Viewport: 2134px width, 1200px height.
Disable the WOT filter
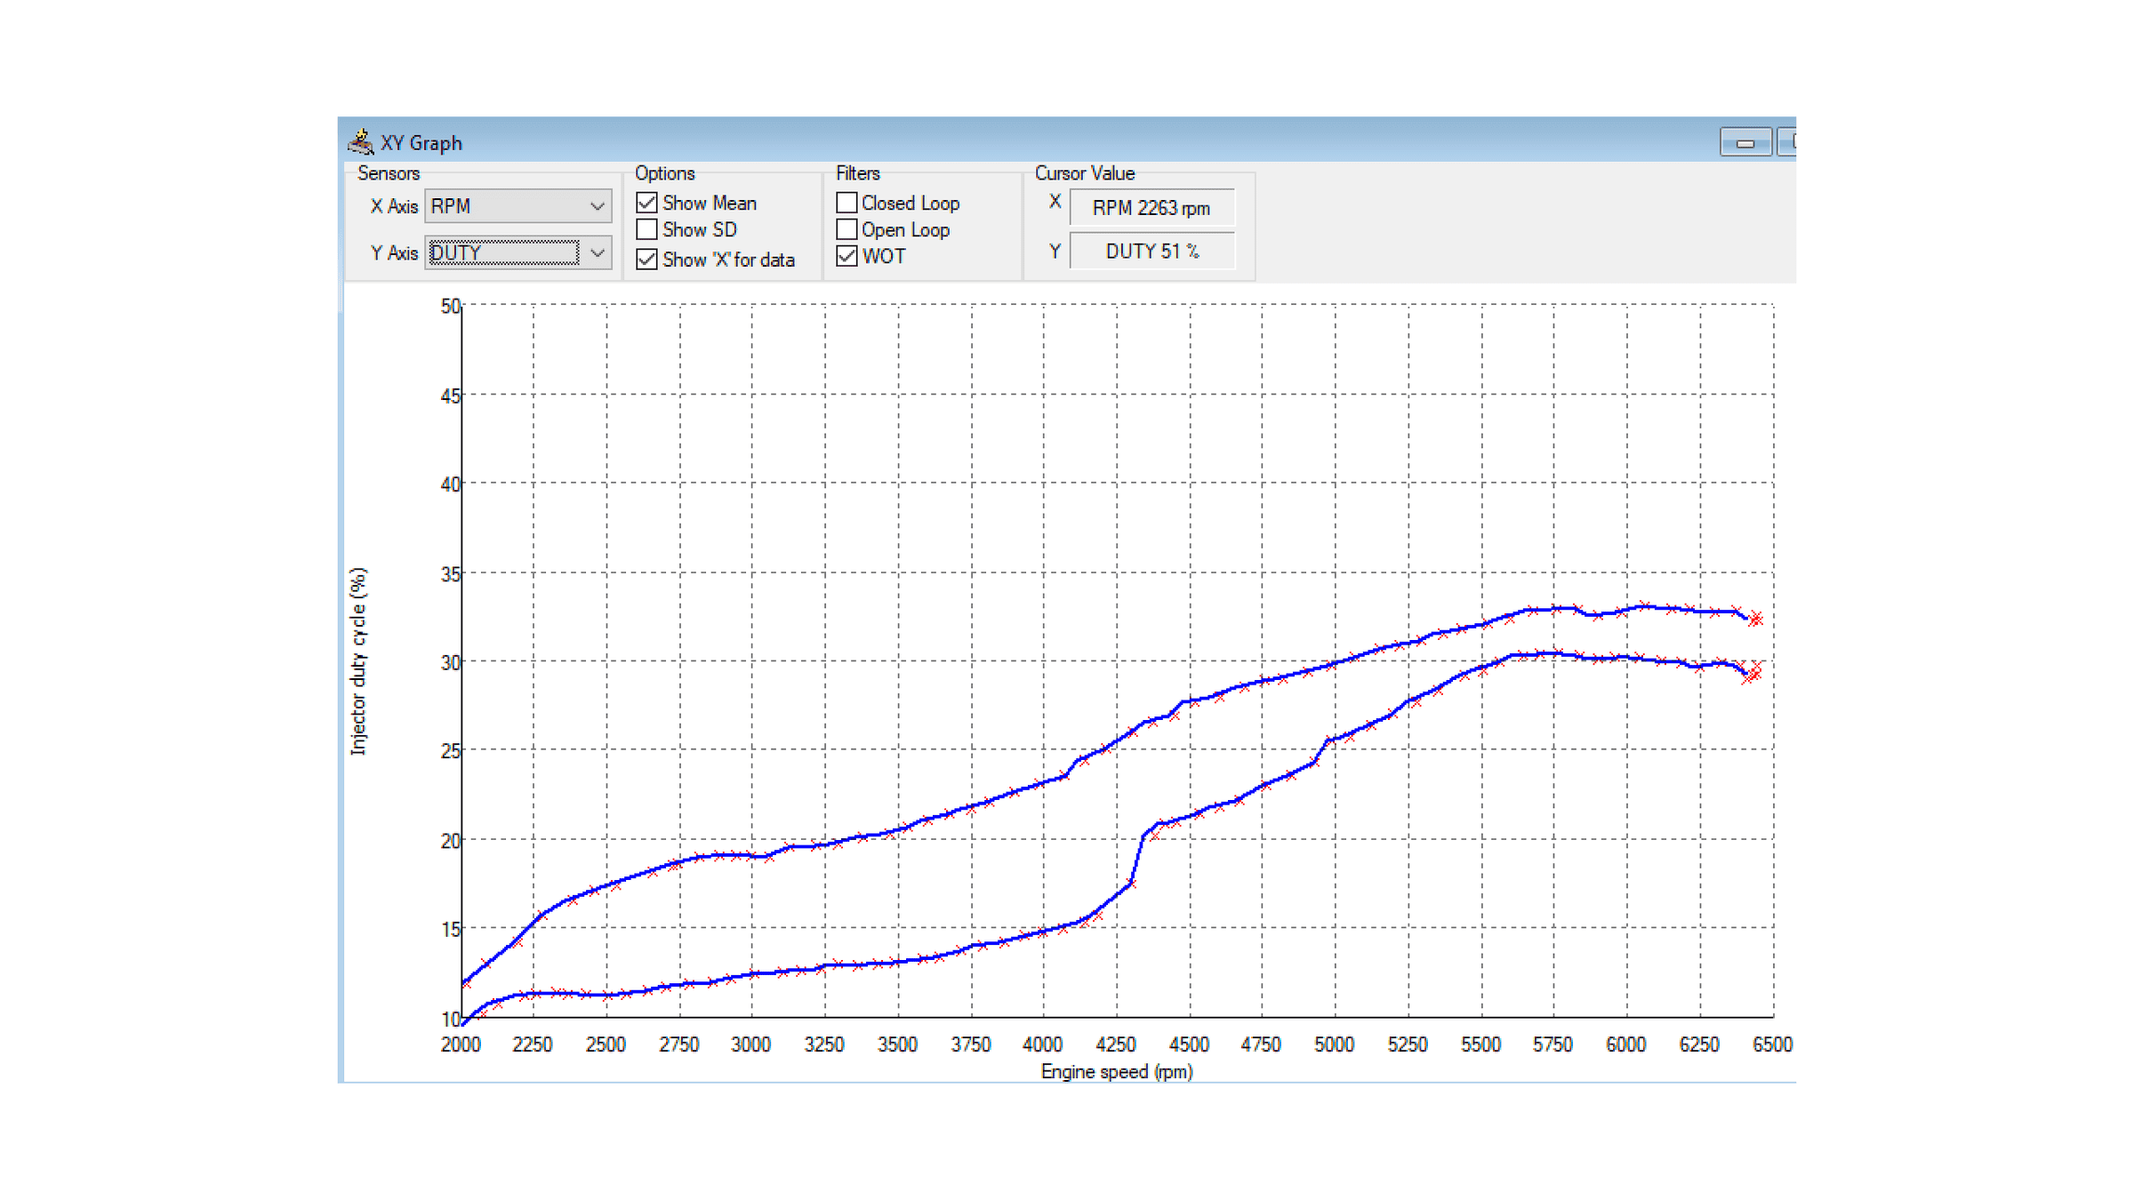coord(846,257)
